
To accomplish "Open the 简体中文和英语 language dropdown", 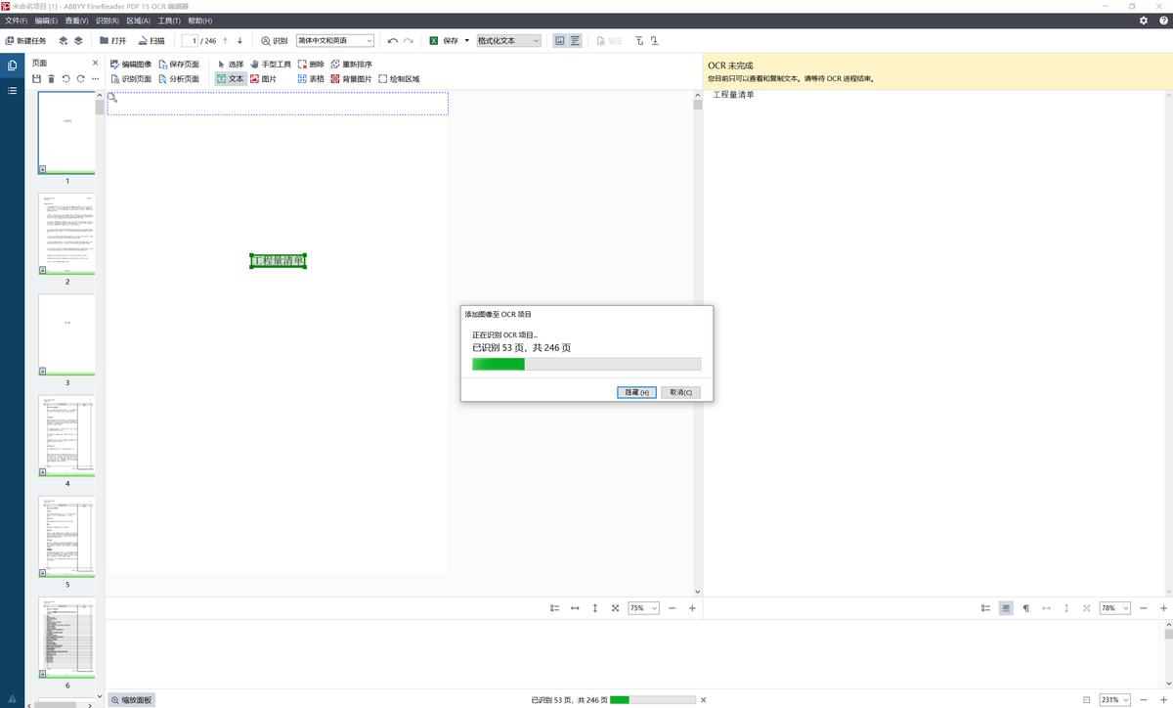I will click(x=335, y=41).
